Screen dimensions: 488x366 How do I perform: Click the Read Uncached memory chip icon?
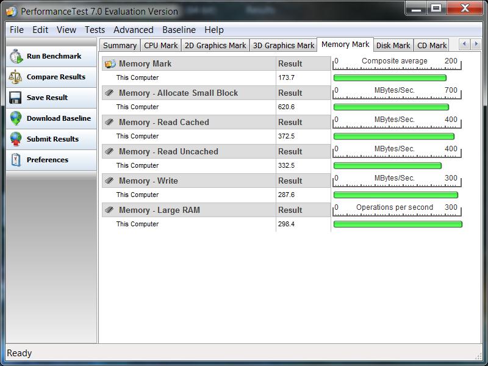pyautogui.click(x=109, y=151)
